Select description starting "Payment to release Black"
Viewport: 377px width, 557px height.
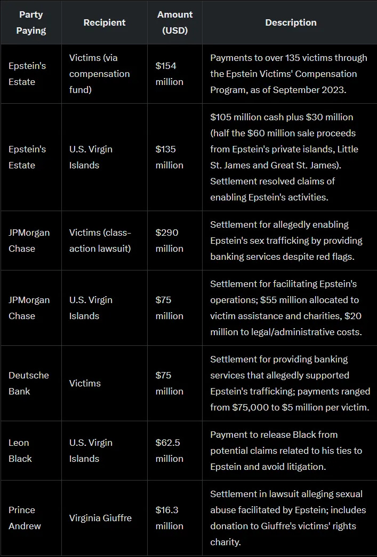pos(286,451)
